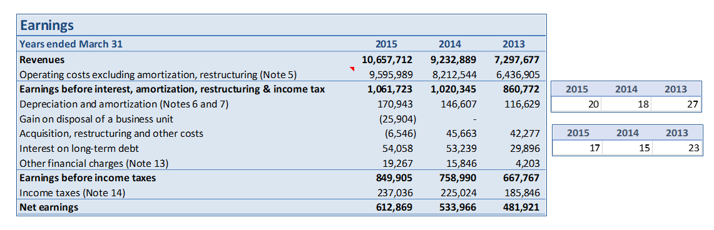The width and height of the screenshot is (714, 230).
Task: Select income taxes value 225,024
Action: click(x=459, y=192)
